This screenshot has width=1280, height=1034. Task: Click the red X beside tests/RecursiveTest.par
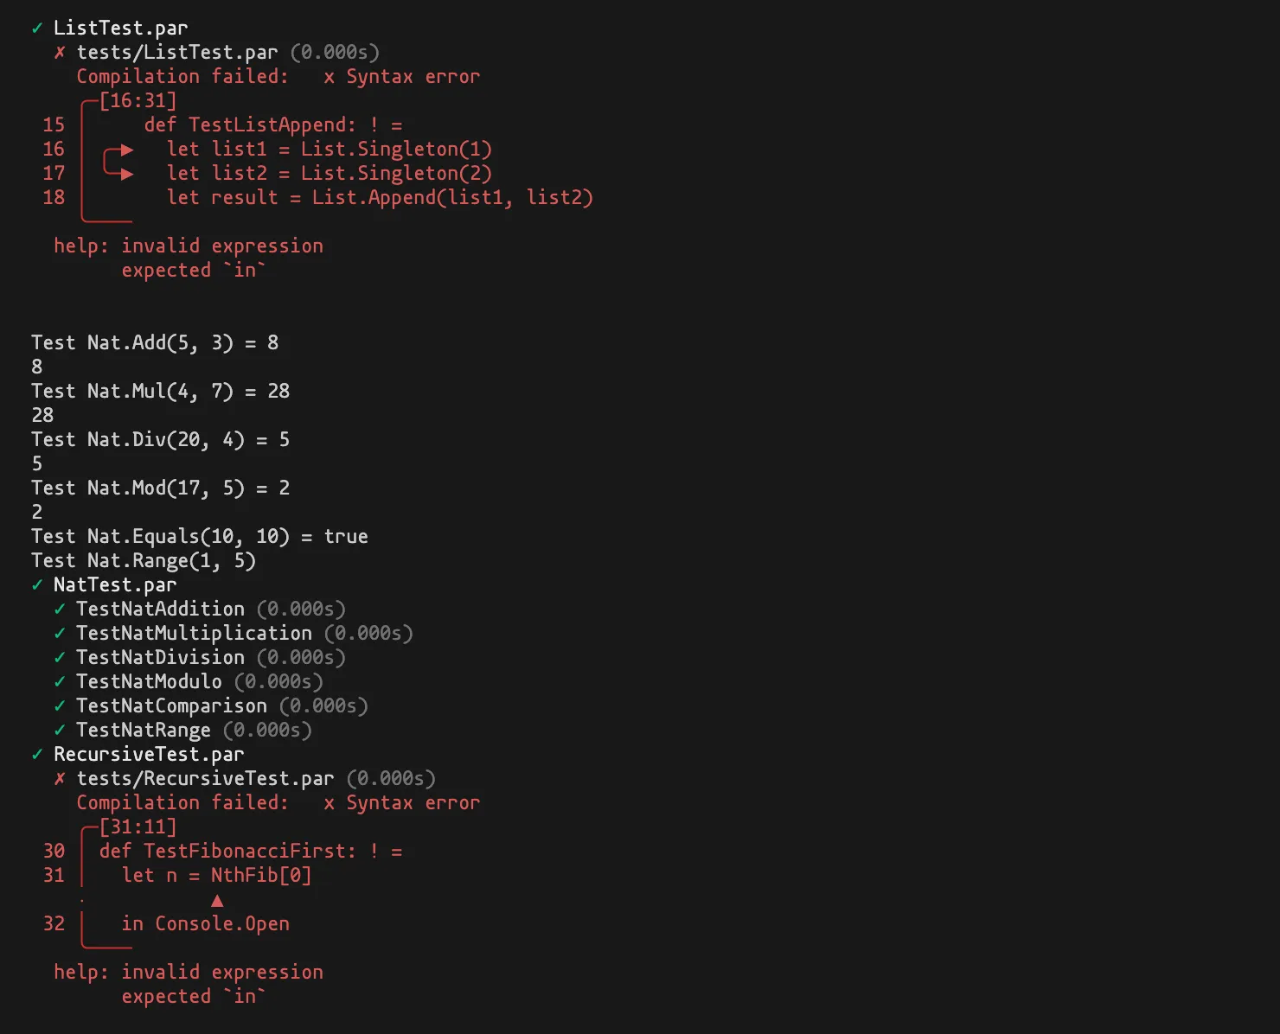60,779
